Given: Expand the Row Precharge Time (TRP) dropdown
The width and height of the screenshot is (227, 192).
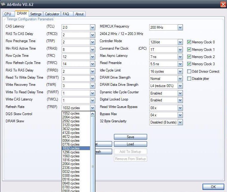Looking at the screenshot, I should (92, 42).
